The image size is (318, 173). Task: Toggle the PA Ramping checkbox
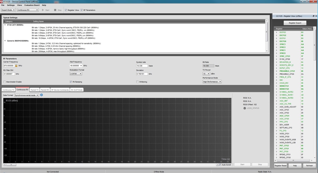click(x=71, y=82)
